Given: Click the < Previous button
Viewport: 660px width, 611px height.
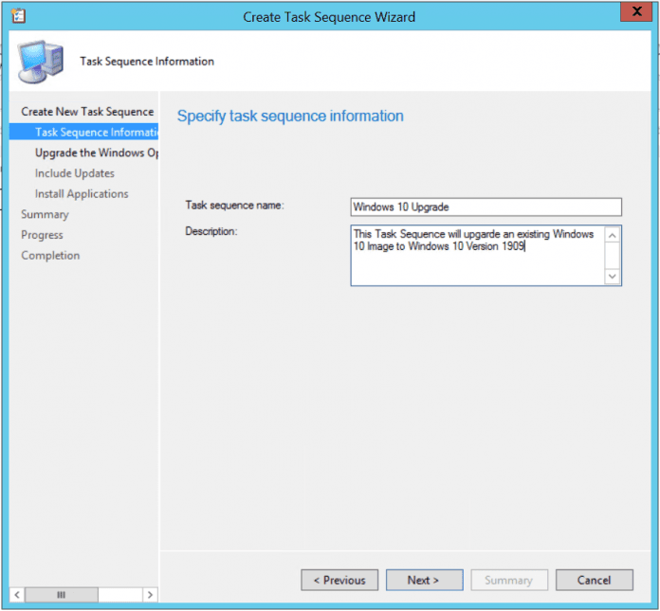Looking at the screenshot, I should click(339, 580).
